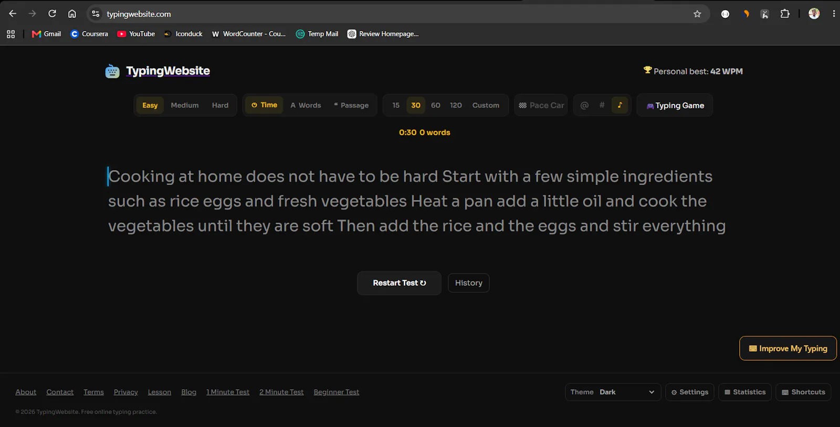Click the address bar URL typingwebsite.com
This screenshot has height=427, width=840.
pyautogui.click(x=139, y=14)
